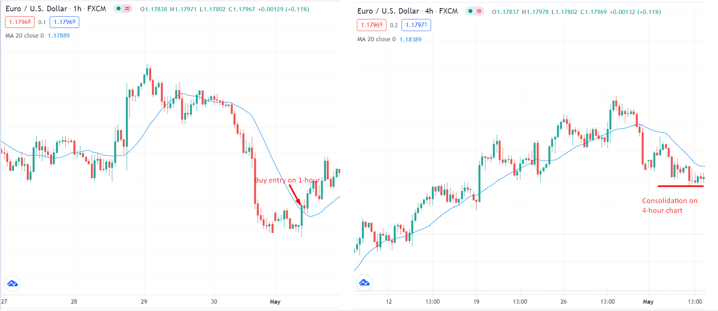Open the Euro / U.S. Dollar 1h symbol title
718x311 pixels.
(x=56, y=9)
